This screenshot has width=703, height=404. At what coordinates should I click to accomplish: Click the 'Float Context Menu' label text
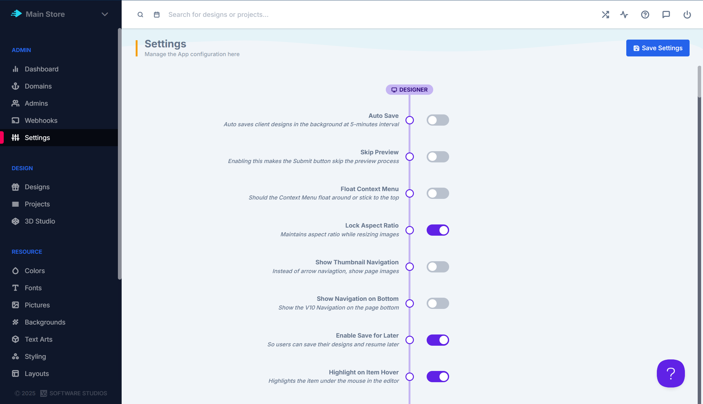click(370, 189)
